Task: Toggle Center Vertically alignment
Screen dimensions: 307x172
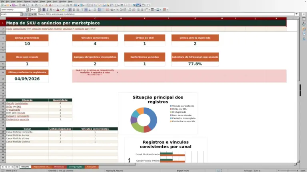Action: point(86,10)
